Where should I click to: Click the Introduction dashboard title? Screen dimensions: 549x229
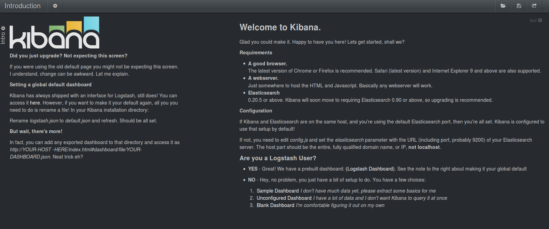point(22,6)
